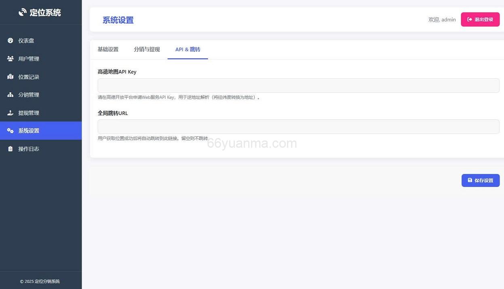
Task: Click the 保存设置 button
Action: click(480, 180)
